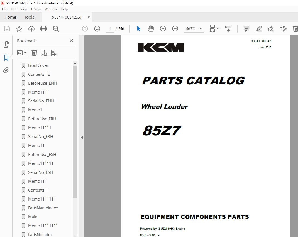Switch to the Tools tab
The height and width of the screenshot is (237, 298).
[29, 17]
